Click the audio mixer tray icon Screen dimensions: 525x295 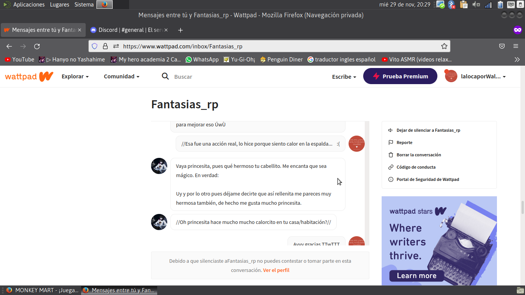pyautogui.click(x=511, y=5)
